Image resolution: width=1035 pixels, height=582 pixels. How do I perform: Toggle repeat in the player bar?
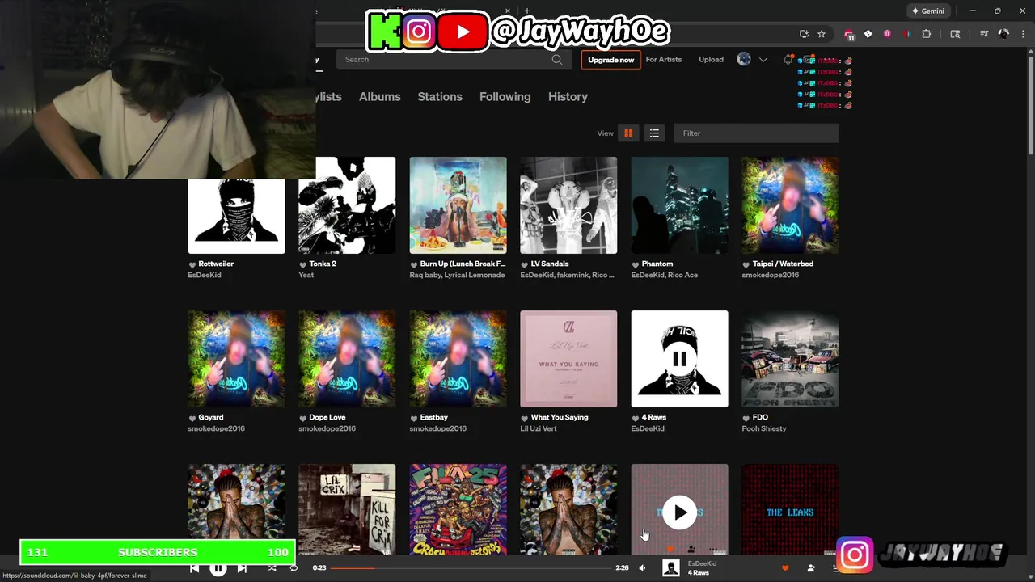point(294,568)
